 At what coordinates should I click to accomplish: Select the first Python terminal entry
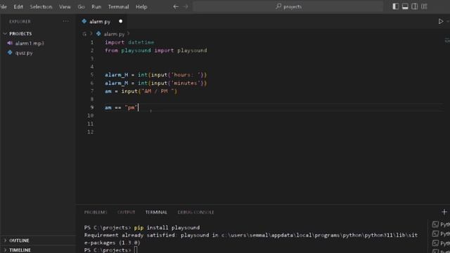coord(441,224)
